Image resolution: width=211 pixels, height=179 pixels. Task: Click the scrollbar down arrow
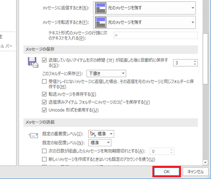click(205, 162)
